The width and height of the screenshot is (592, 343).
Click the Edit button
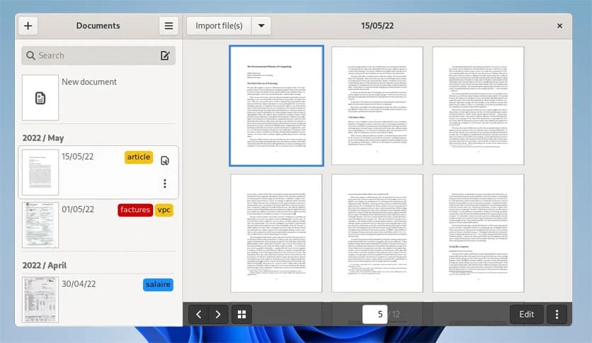(x=526, y=314)
